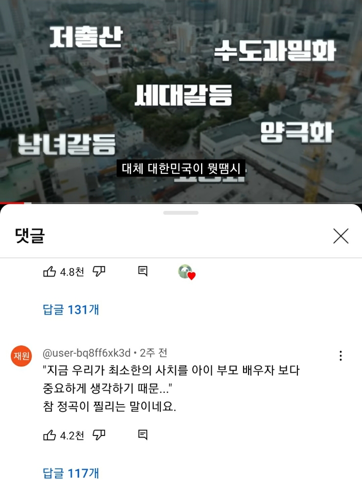This screenshot has width=362, height=480.
Task: Like the comment with 4.8천 likes
Action: coord(49,272)
